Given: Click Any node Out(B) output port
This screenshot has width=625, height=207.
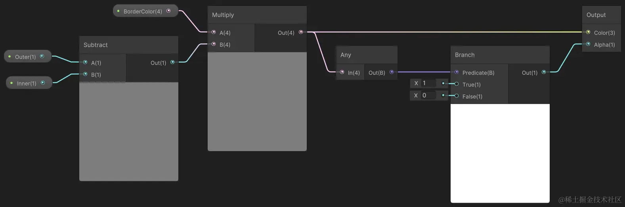Looking at the screenshot, I should (x=392, y=72).
